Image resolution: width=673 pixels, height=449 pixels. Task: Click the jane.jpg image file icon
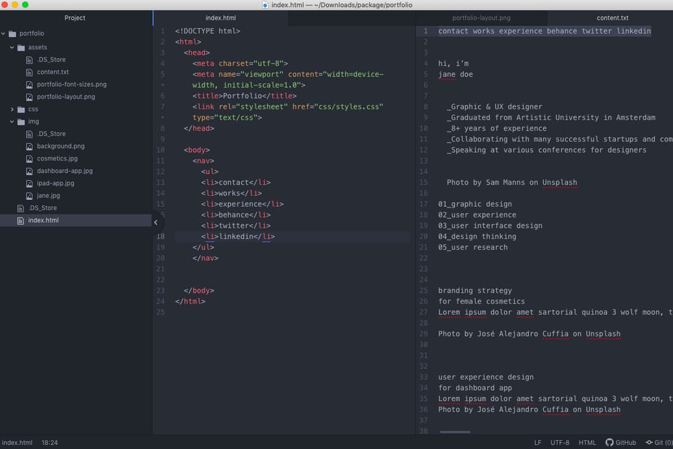(x=30, y=196)
